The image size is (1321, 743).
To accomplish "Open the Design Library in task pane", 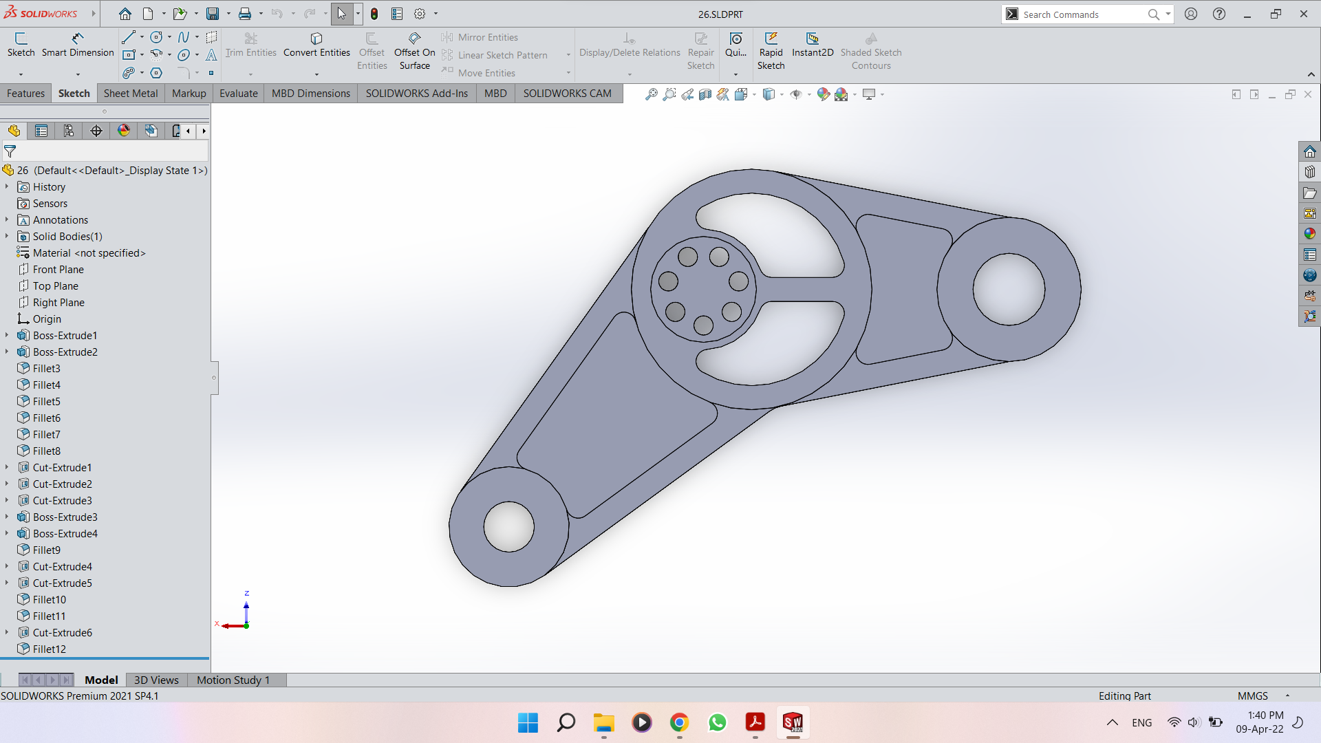I will pyautogui.click(x=1310, y=172).
